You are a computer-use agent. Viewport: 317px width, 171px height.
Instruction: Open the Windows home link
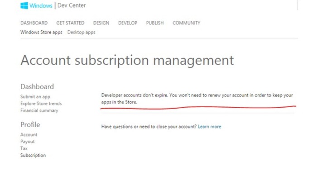(x=41, y=5)
